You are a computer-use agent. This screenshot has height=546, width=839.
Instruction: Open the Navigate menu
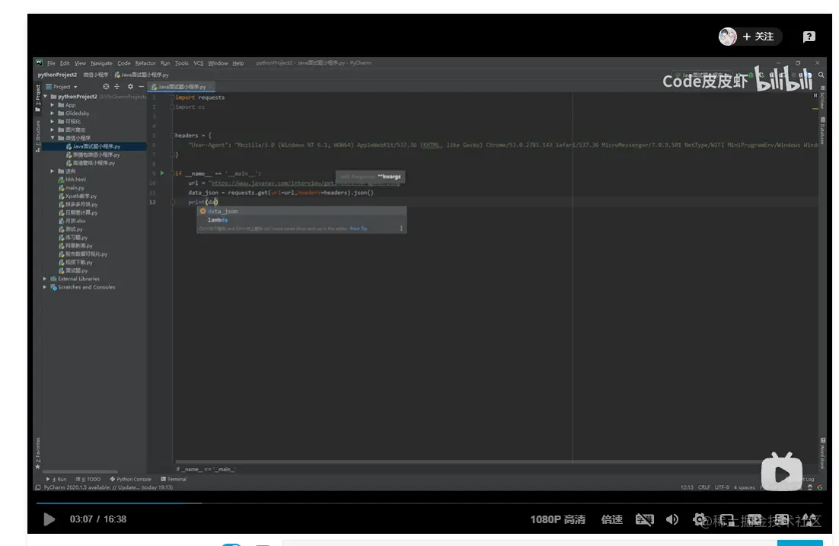click(x=101, y=63)
